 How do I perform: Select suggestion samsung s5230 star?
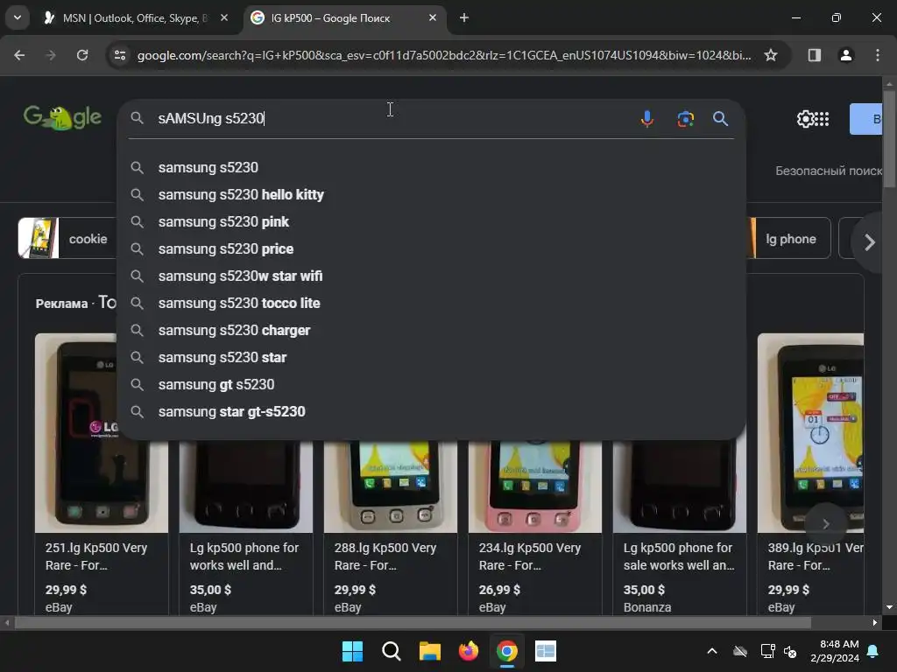[x=431, y=358]
